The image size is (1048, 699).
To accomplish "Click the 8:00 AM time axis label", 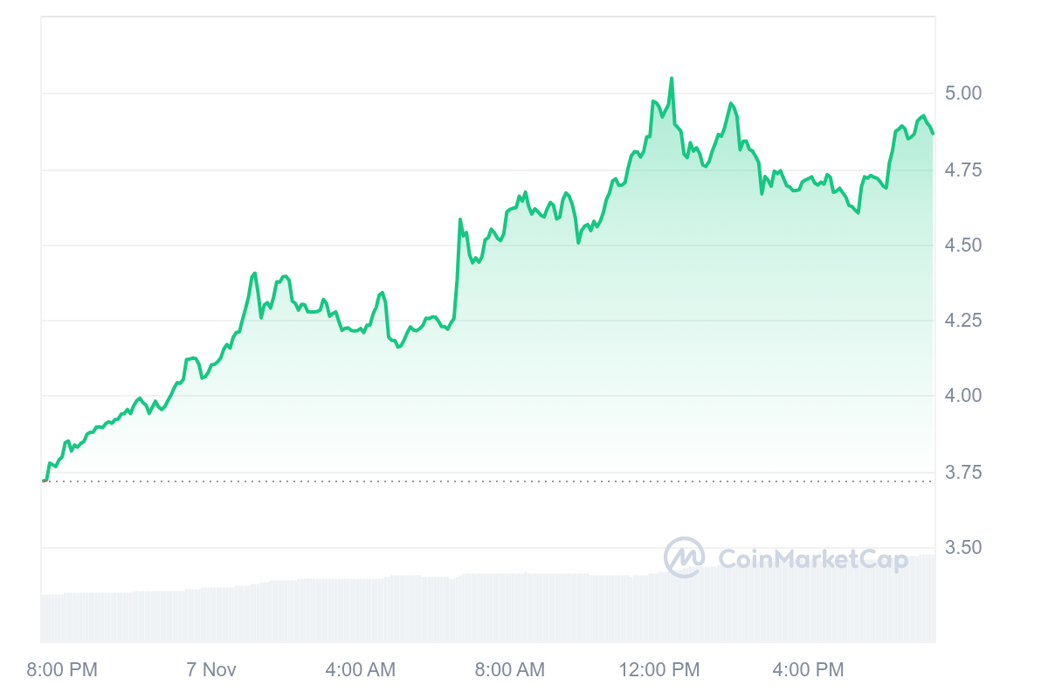I will [x=509, y=670].
